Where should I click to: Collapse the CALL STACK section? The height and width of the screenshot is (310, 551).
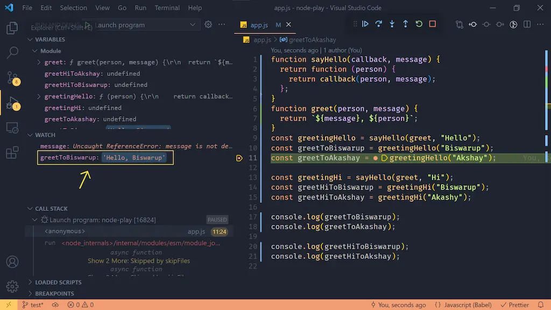click(x=30, y=209)
